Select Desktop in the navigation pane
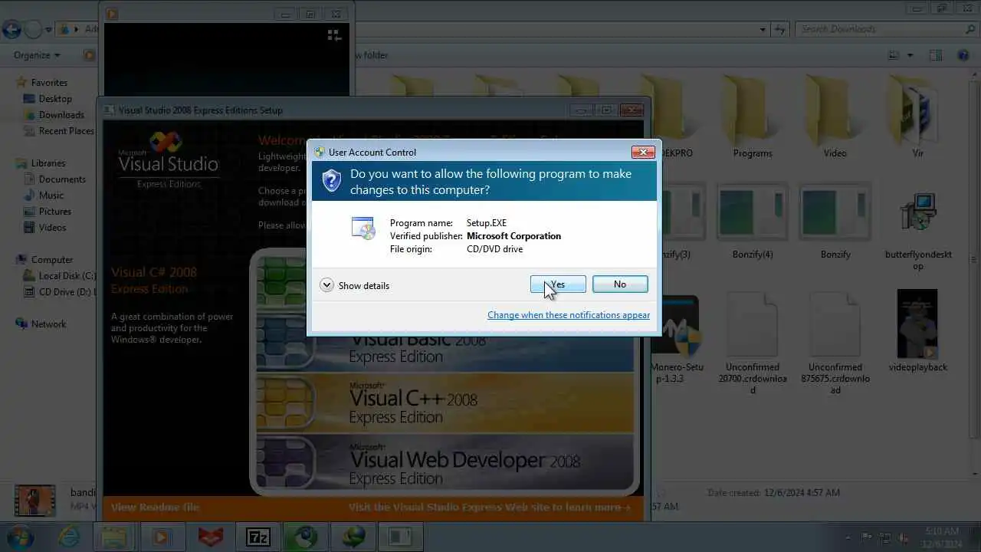 [55, 98]
